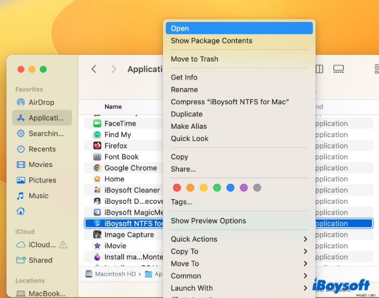Select Show Package Contents

pos(239,41)
